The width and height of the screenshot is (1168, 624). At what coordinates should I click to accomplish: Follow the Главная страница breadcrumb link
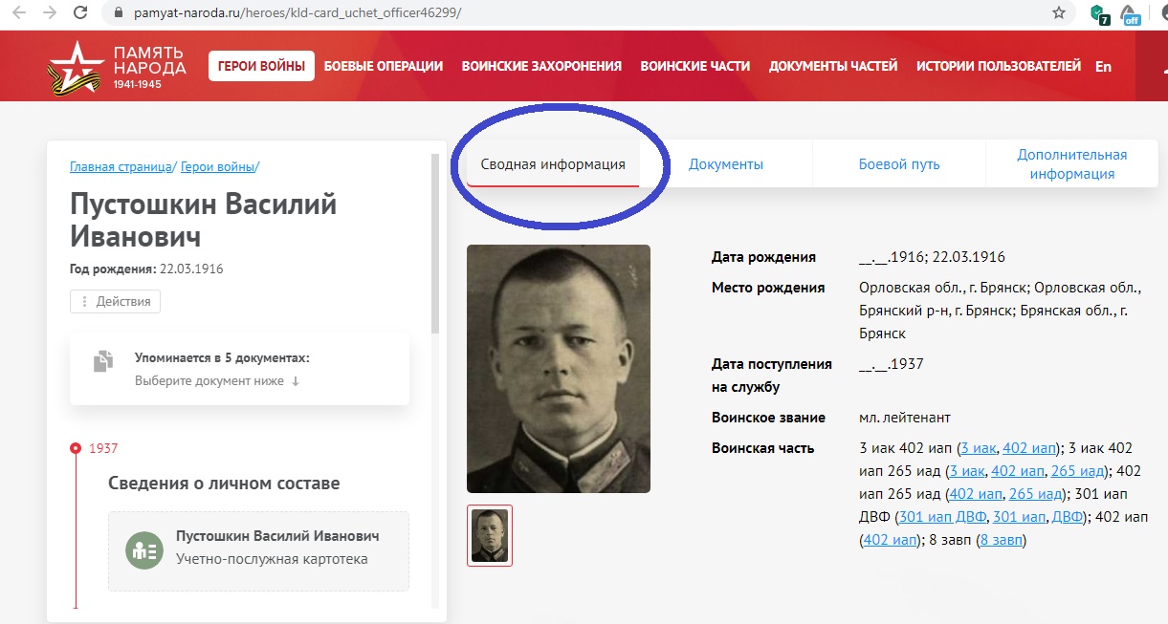point(121,166)
